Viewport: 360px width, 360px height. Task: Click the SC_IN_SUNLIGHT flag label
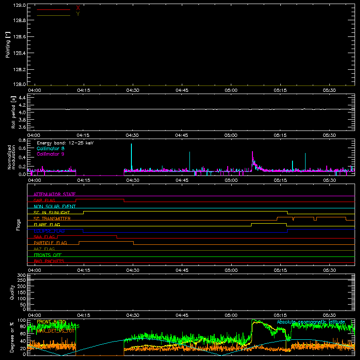tap(52, 212)
